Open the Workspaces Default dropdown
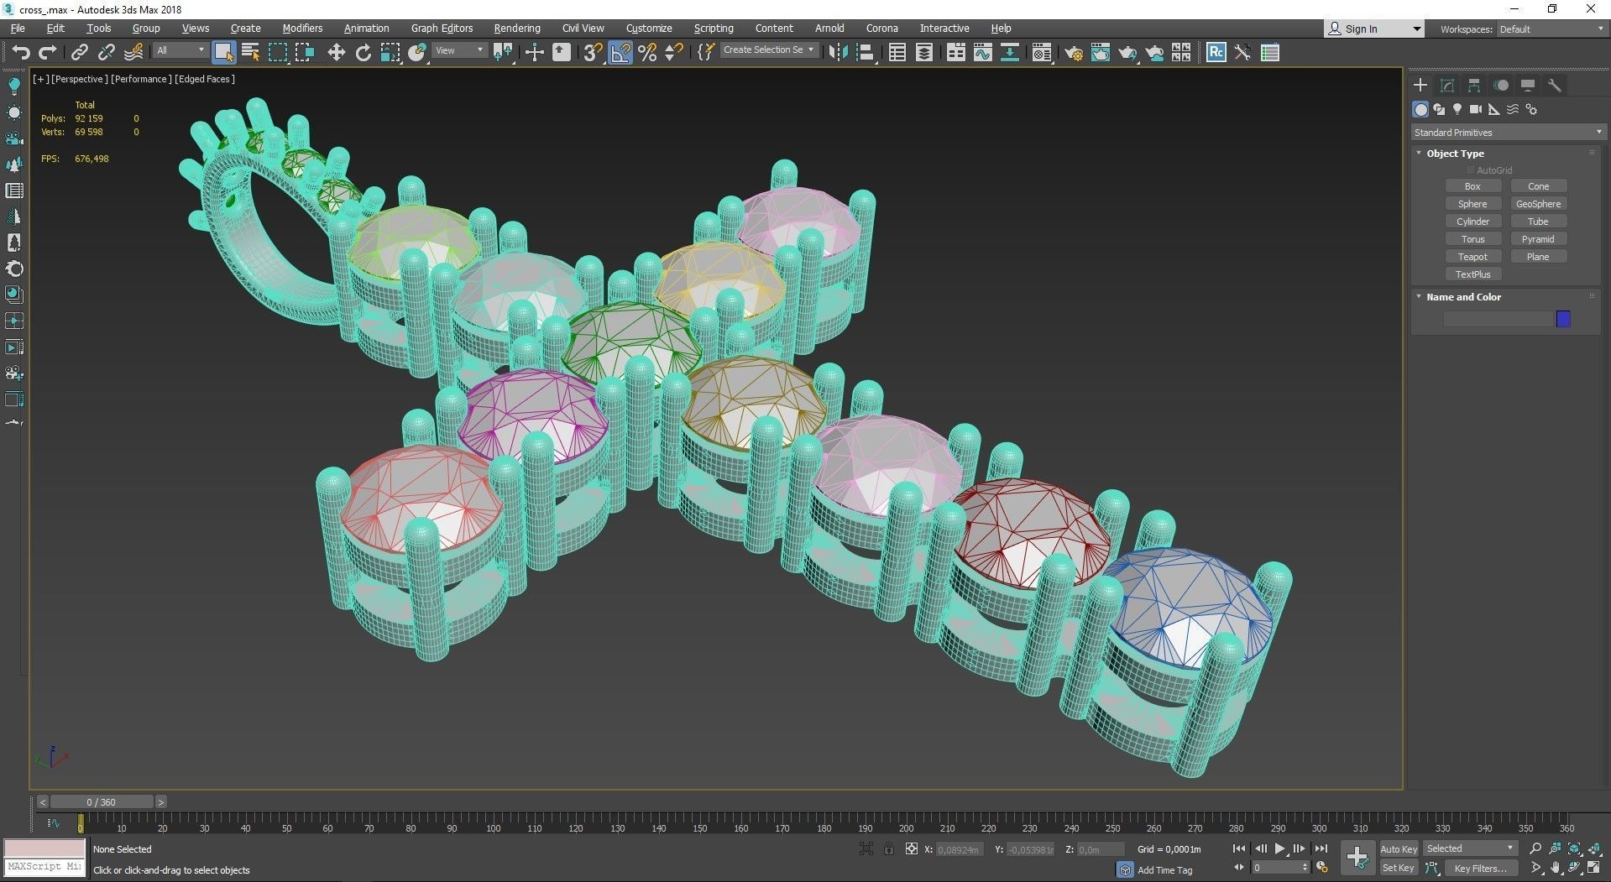The width and height of the screenshot is (1611, 882). coord(1551,29)
